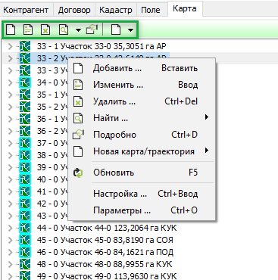Expand the 38 - 0 tree row

(x=10, y=155)
